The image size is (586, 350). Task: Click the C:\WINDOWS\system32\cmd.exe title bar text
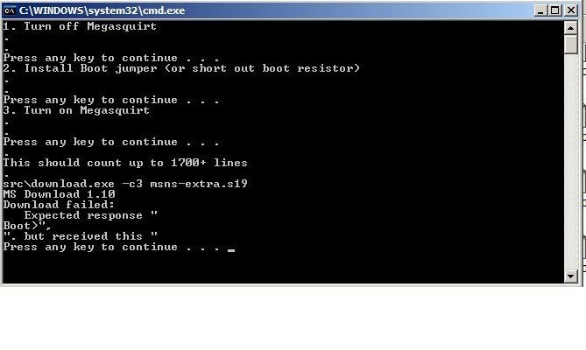tap(102, 10)
